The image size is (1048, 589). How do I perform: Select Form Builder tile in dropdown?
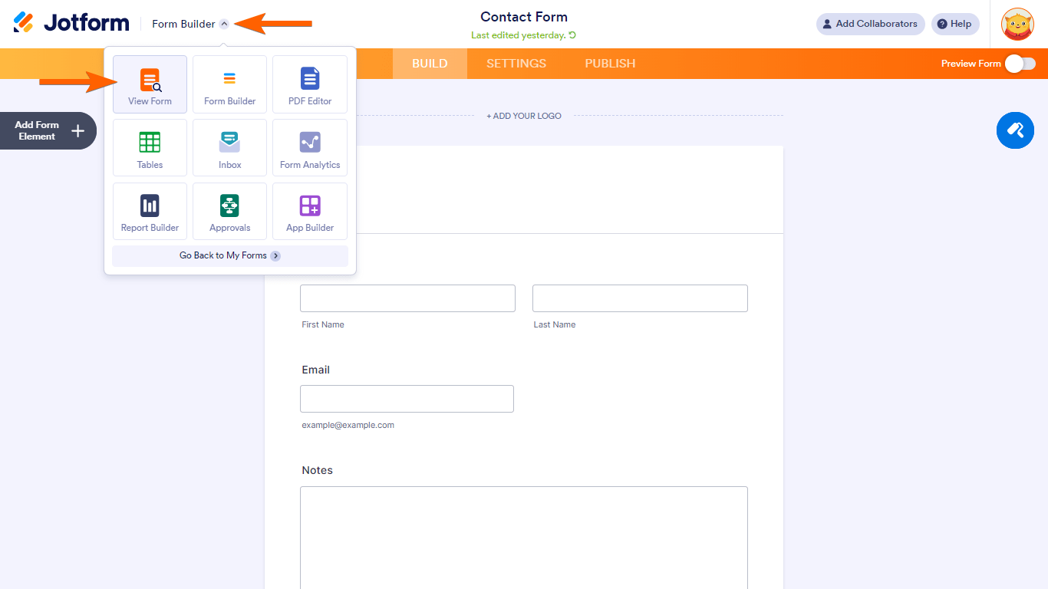pyautogui.click(x=229, y=84)
